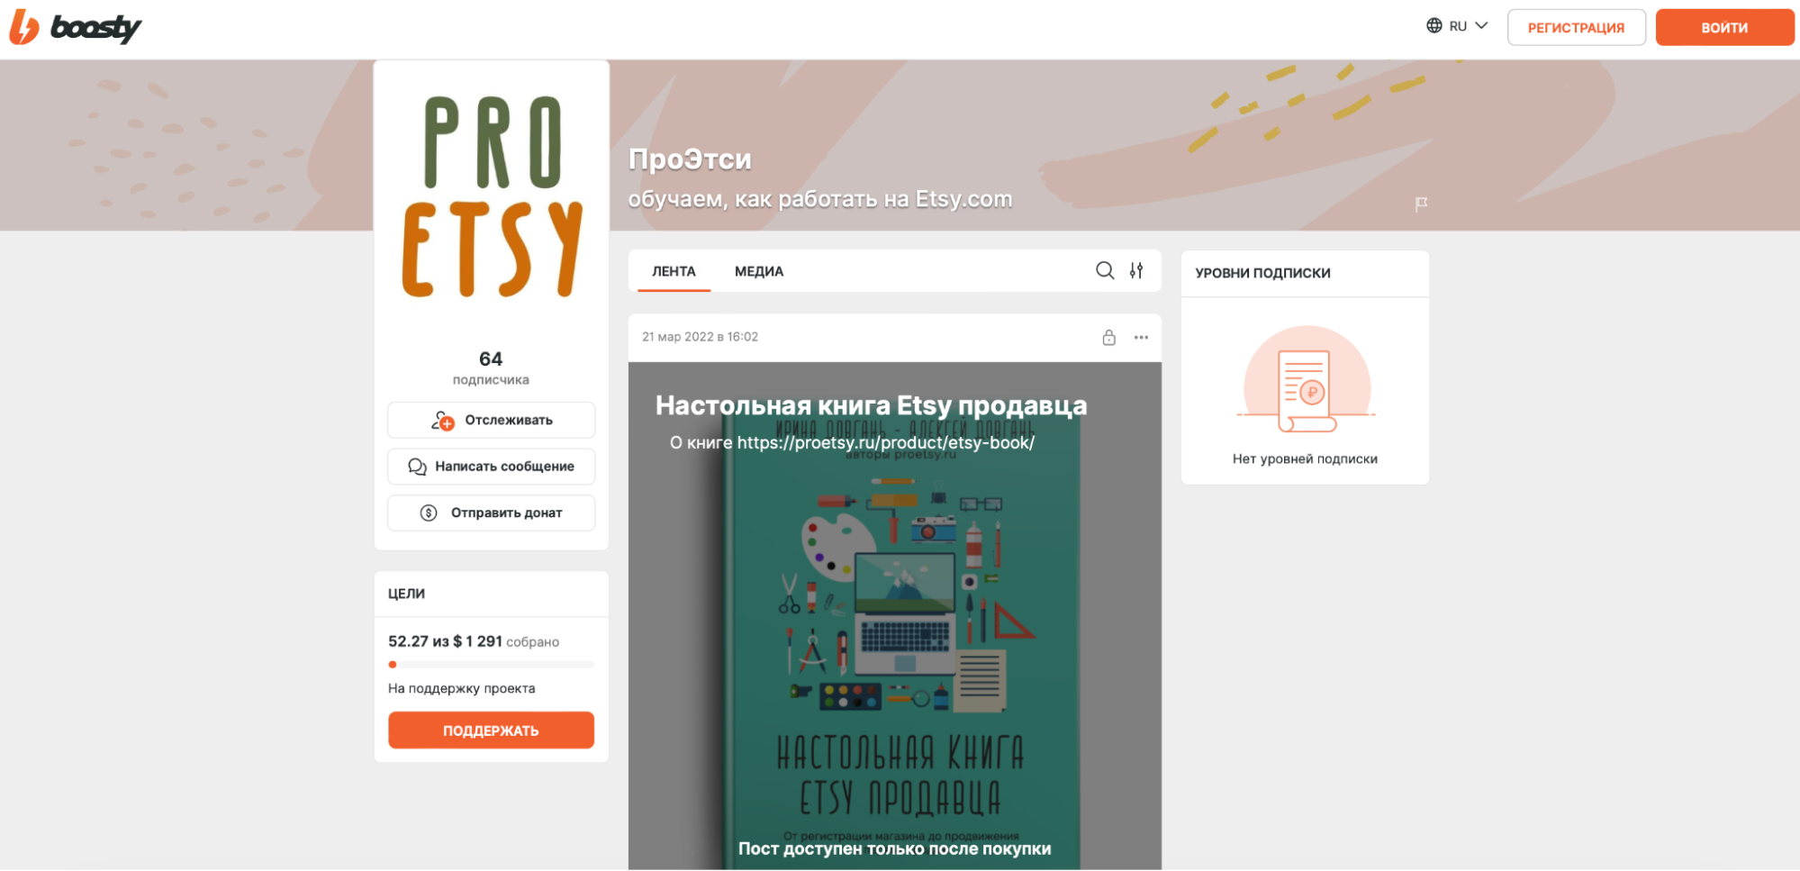
Task: Open the post three-dots menu
Action: (x=1141, y=337)
